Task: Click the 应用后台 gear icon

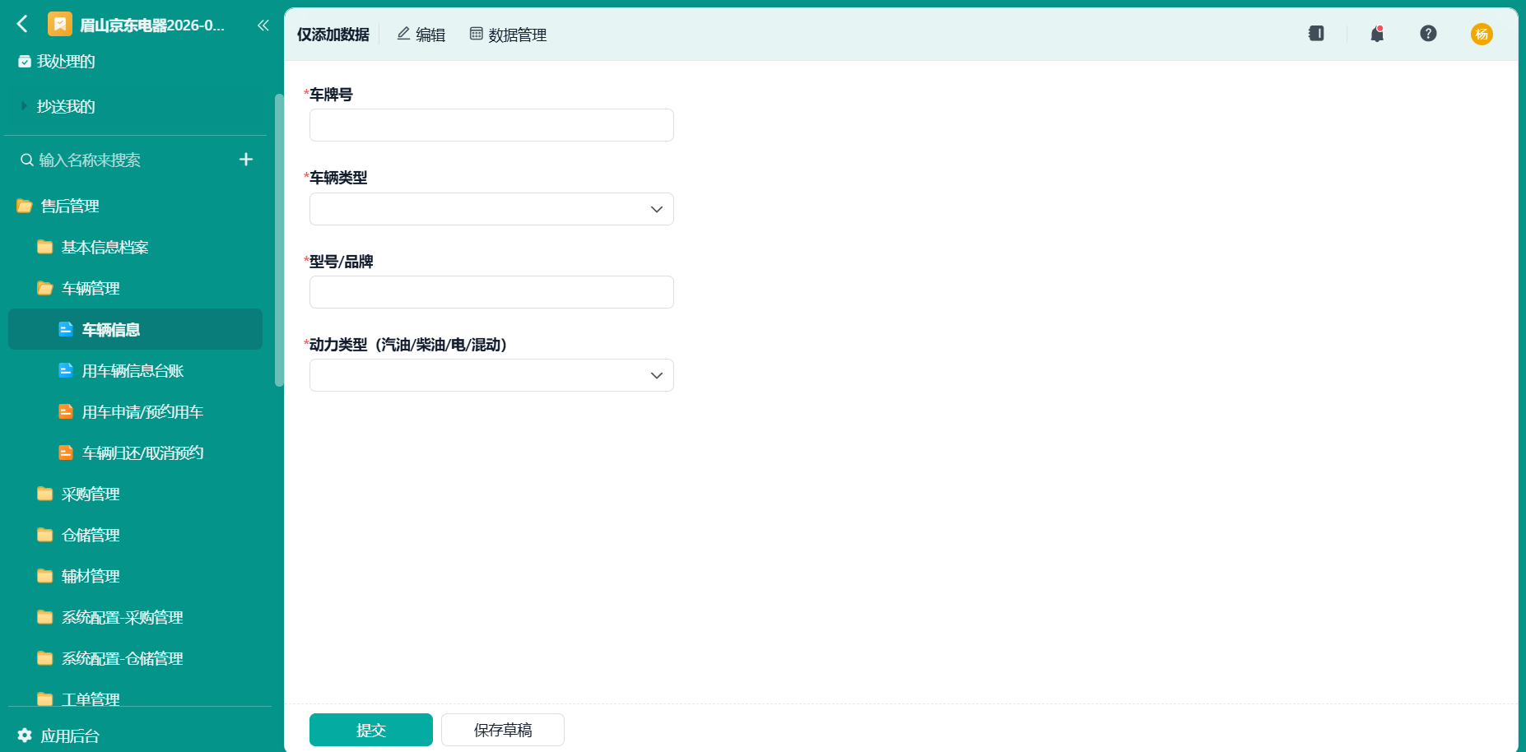Action: click(26, 736)
